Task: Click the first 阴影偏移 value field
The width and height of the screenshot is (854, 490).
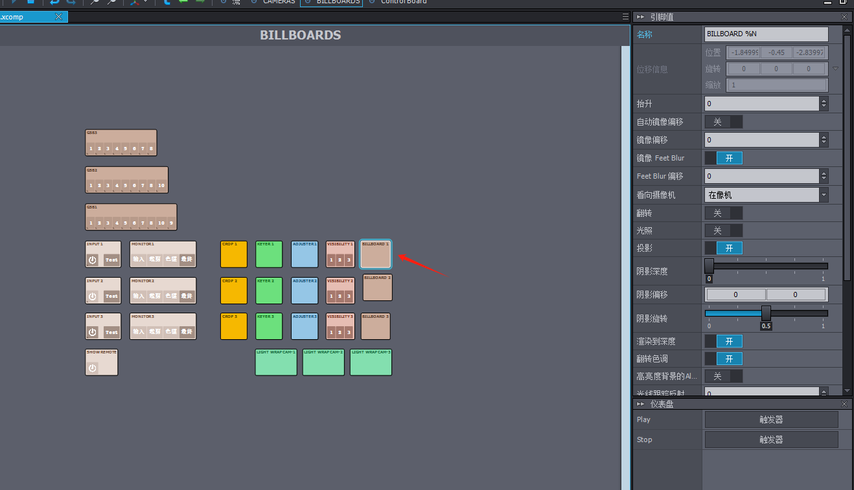Action: click(735, 295)
